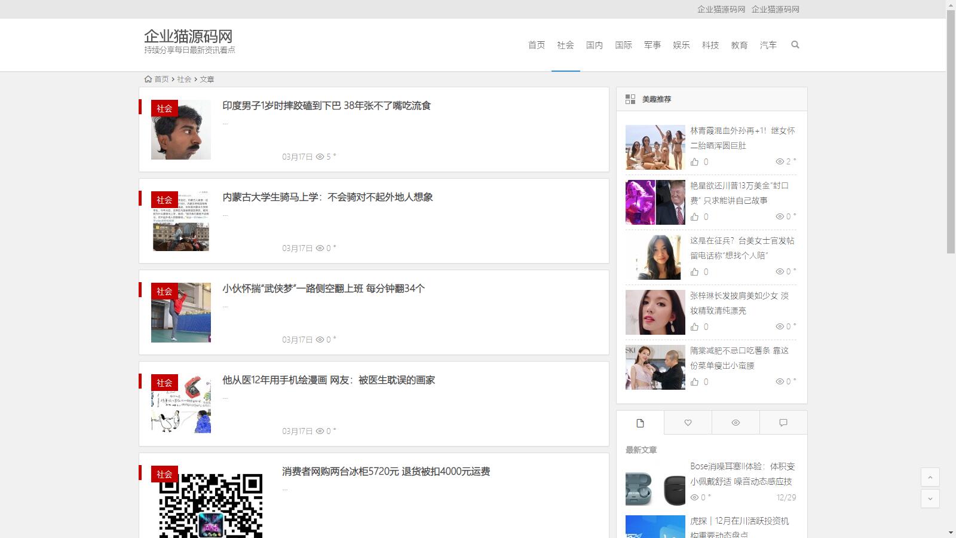The width and height of the screenshot is (956, 538).
Task: Go to the 科技 navigation section
Action: click(x=710, y=45)
